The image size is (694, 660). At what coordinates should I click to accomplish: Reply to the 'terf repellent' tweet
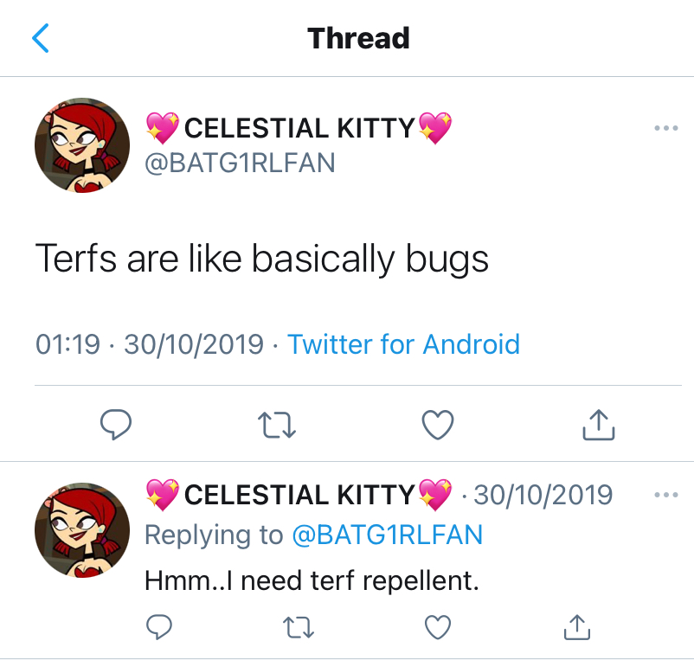click(x=158, y=626)
